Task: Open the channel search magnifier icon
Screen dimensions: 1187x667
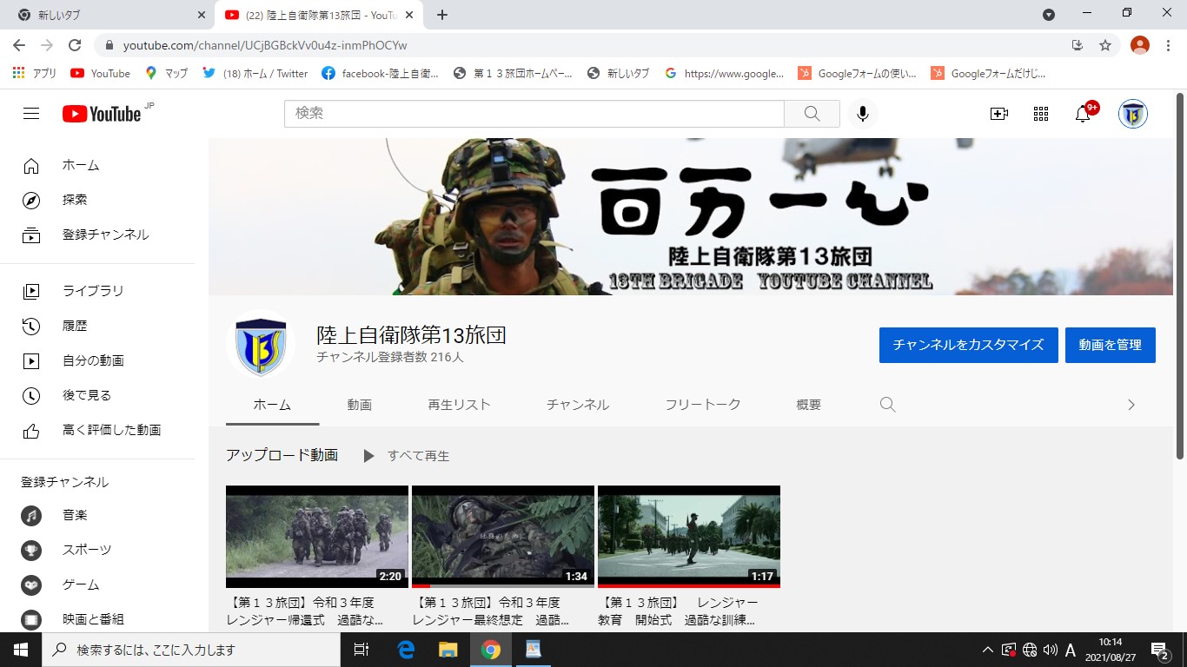Action: click(x=887, y=404)
